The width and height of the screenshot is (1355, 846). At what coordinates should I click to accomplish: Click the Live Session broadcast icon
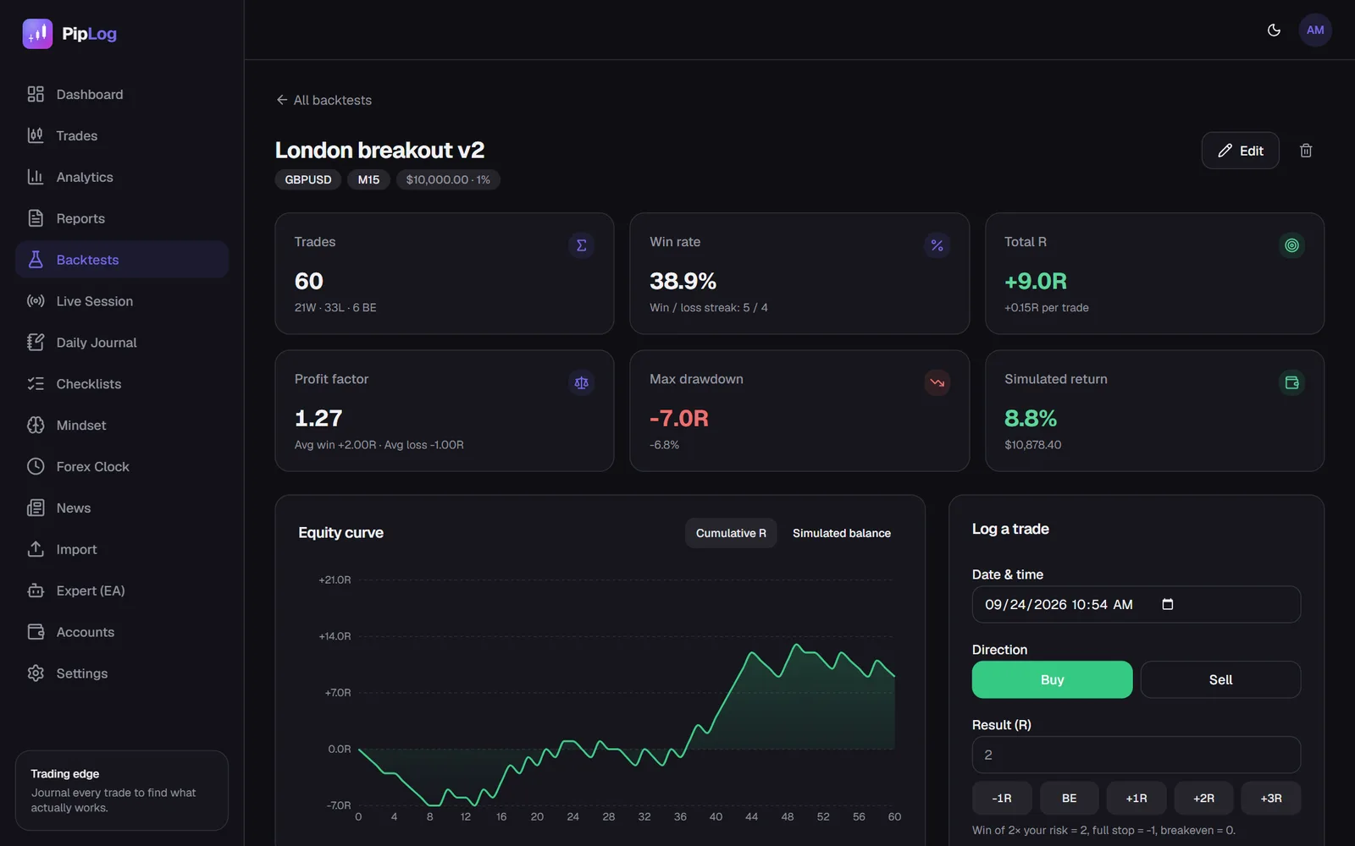[x=36, y=301]
